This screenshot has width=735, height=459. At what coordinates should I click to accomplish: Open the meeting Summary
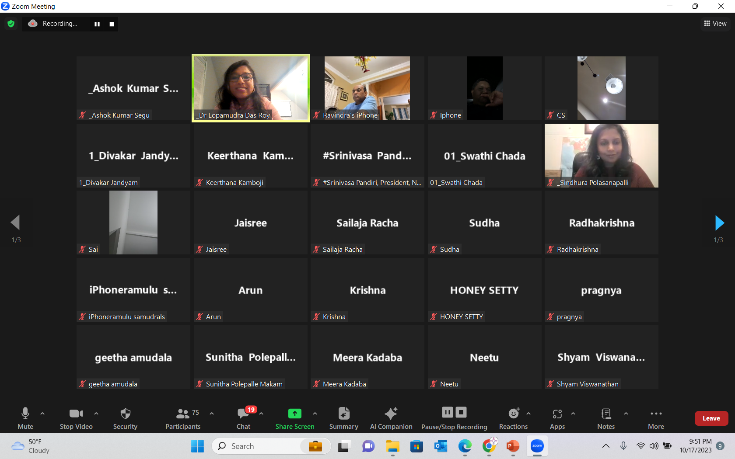(344, 418)
